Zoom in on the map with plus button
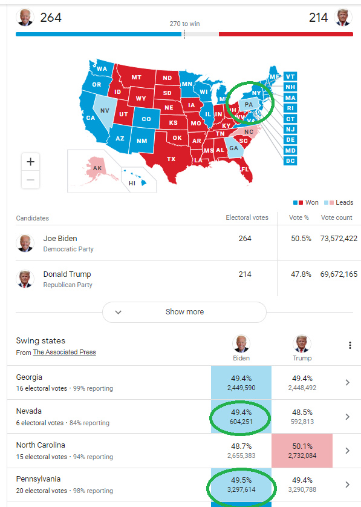This screenshot has width=361, height=507. (30, 162)
